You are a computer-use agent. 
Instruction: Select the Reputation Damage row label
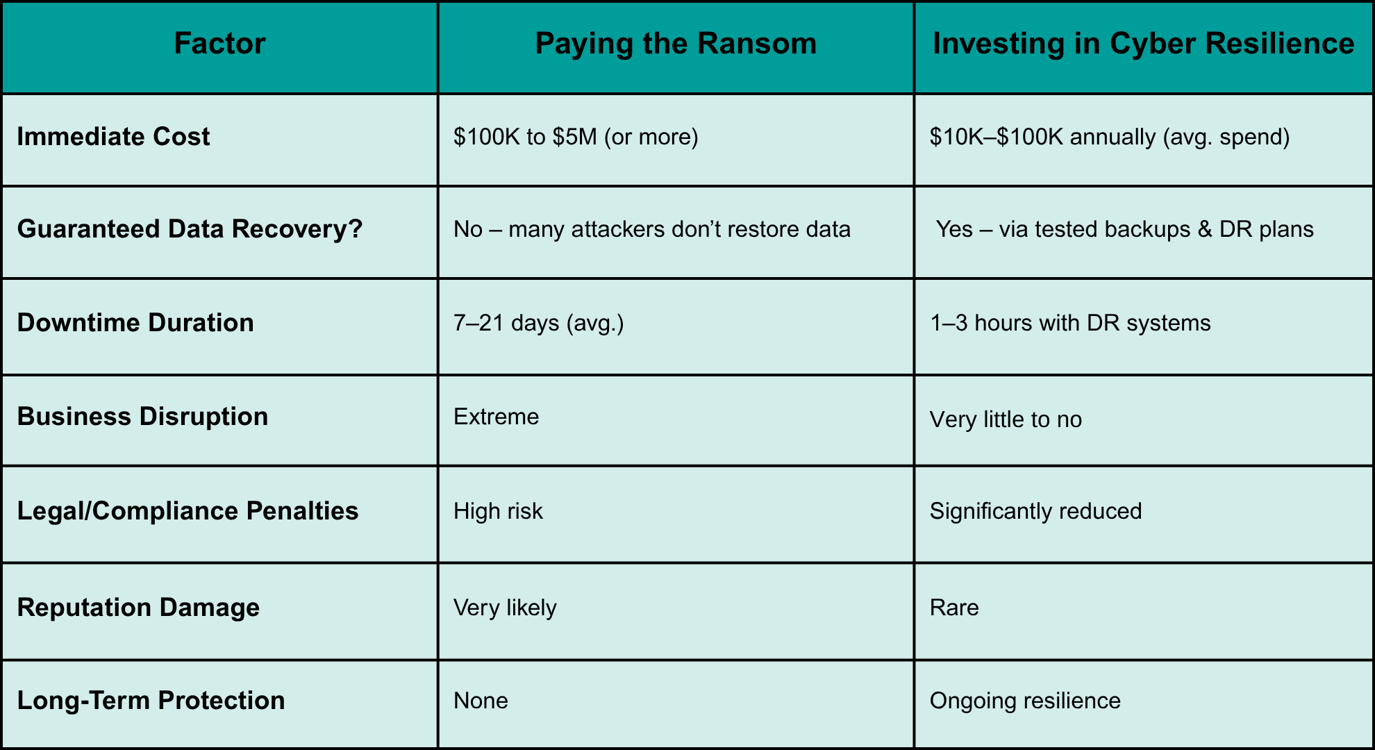pos(138,608)
